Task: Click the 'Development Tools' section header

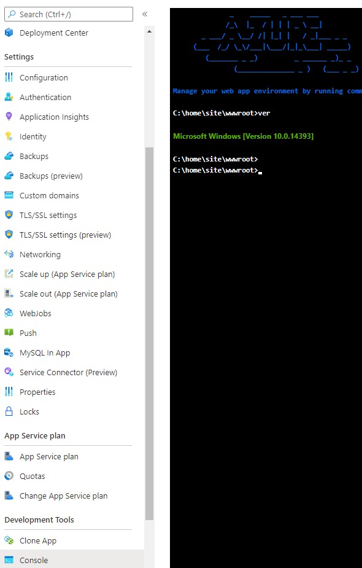Action: tap(39, 519)
